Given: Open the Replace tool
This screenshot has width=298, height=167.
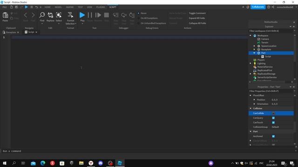Looking at the screenshot, I should [x=50, y=15].
